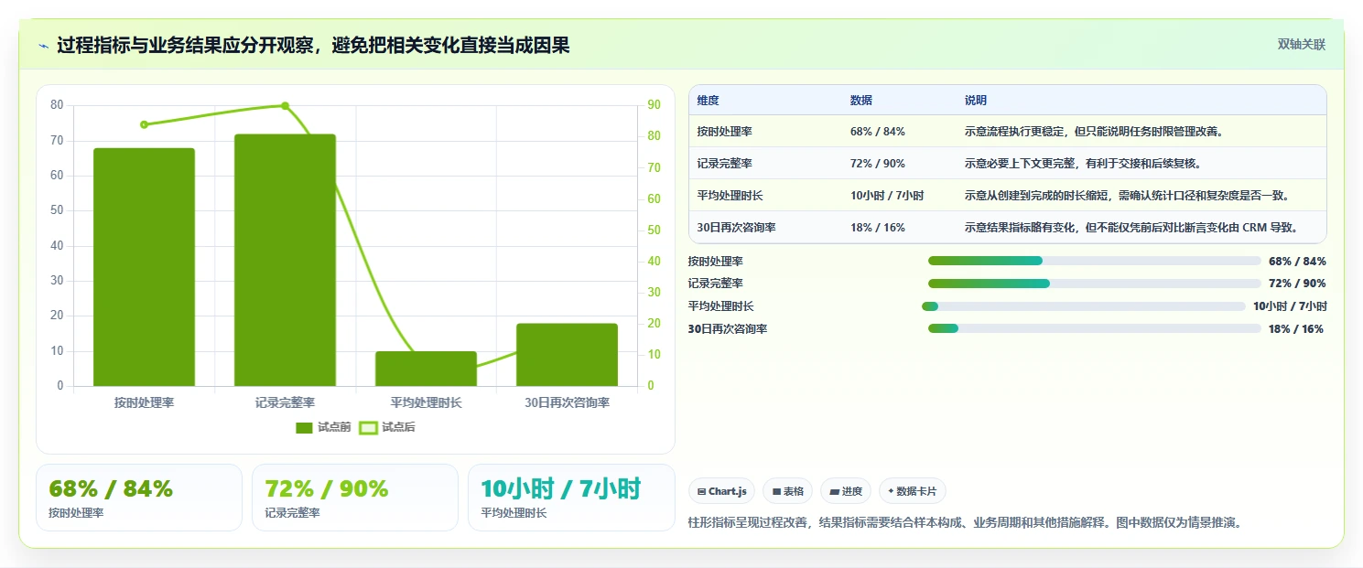
Task: Click the 双轴关联 tag in the header
Action: [x=1301, y=44]
